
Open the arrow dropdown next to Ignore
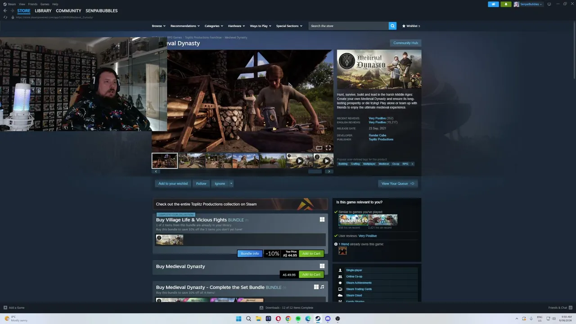coord(231,184)
